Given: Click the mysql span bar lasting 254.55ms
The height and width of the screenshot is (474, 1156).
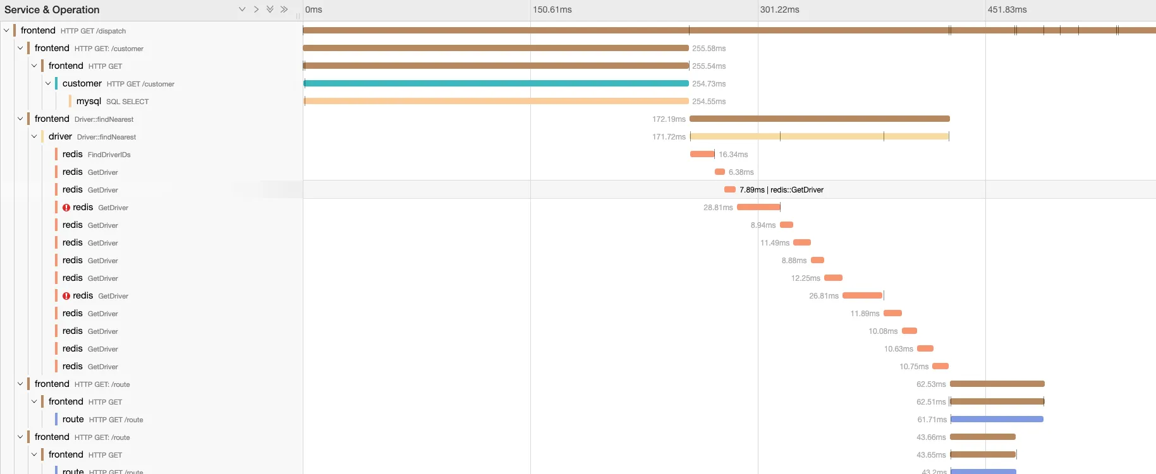Looking at the screenshot, I should click(x=497, y=101).
